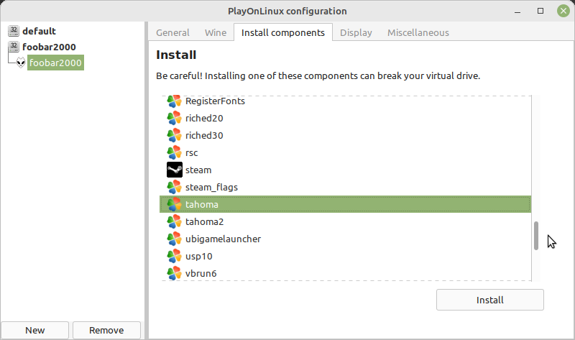Go to the Miscellaneous tab
575x340 pixels.
coord(418,32)
